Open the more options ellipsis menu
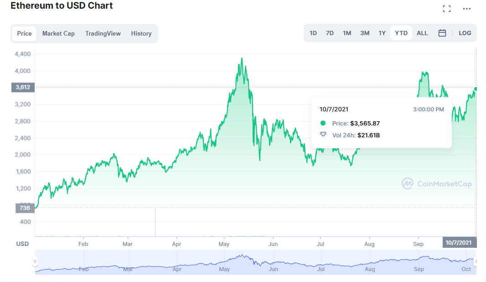The width and height of the screenshot is (486, 282). pyautogui.click(x=466, y=8)
